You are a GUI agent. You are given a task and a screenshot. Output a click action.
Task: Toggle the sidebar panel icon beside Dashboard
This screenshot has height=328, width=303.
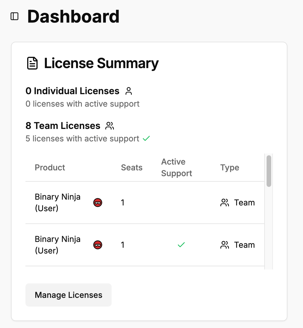[x=14, y=16]
